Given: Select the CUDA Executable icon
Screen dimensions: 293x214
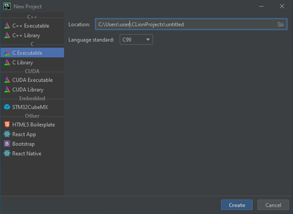Looking at the screenshot, I should 7,80.
